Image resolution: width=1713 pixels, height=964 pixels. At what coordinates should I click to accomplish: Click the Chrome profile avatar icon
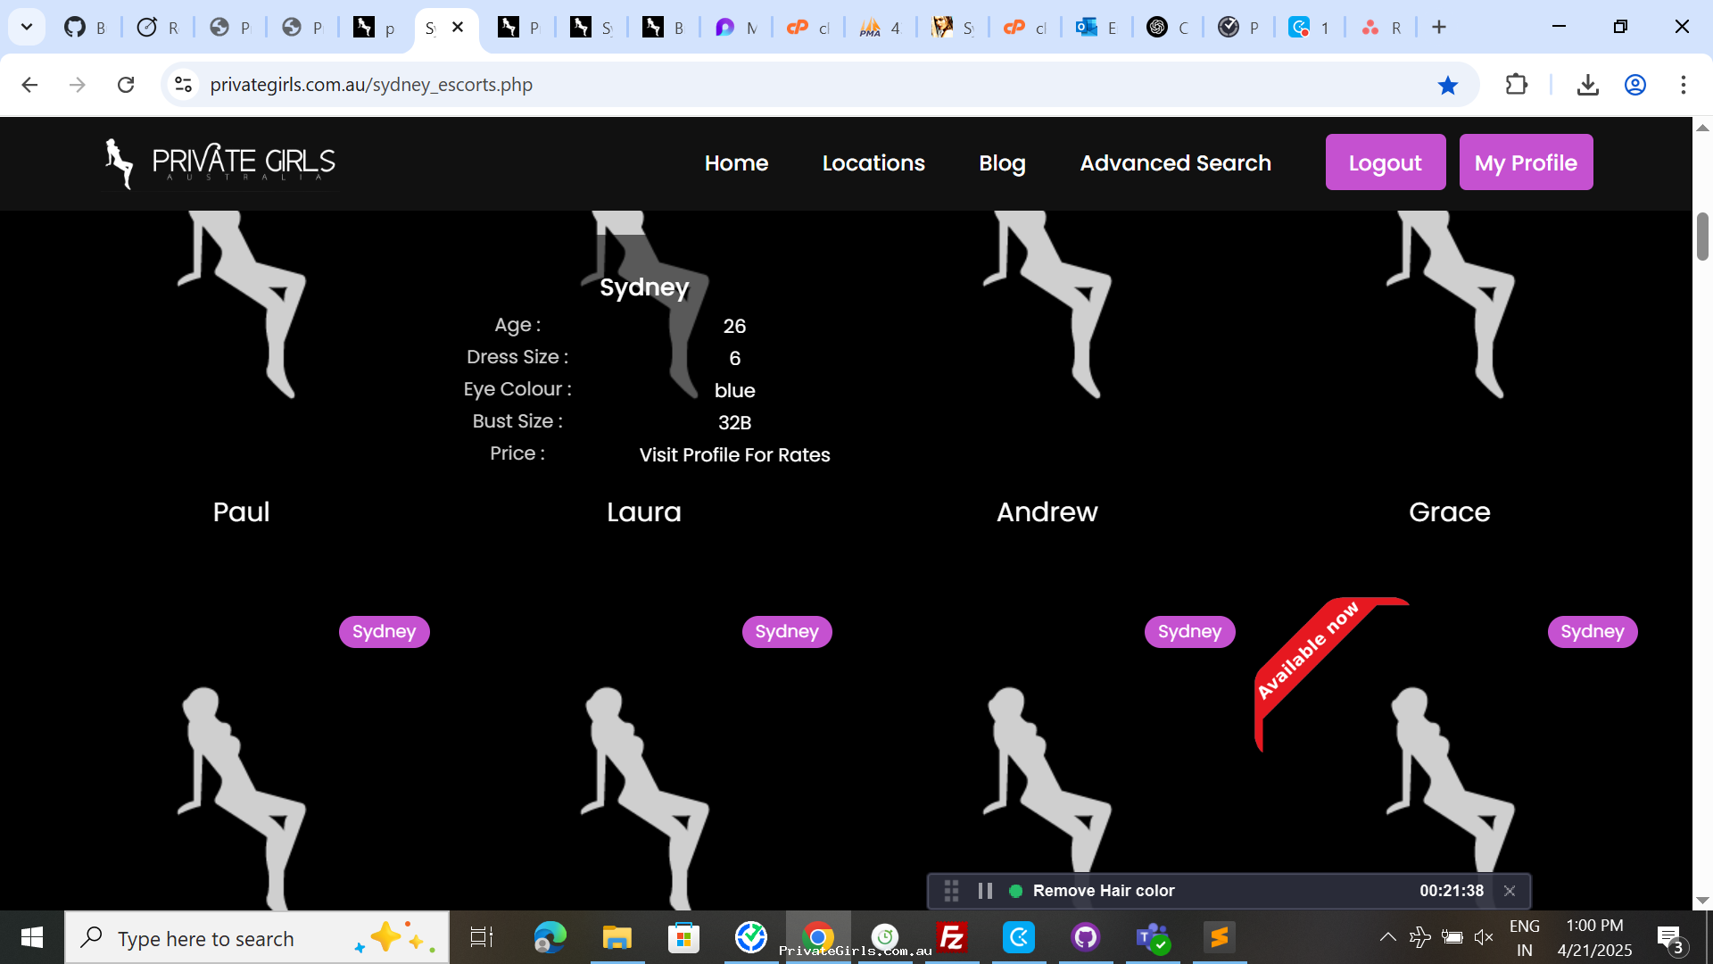(1634, 85)
